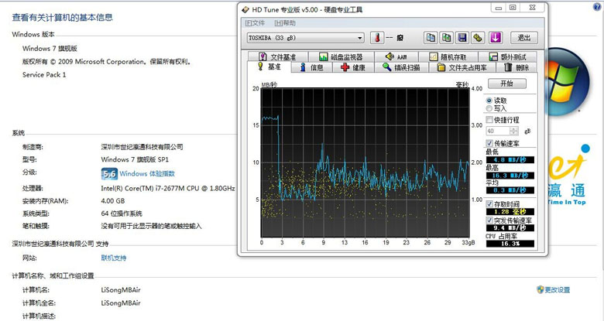Toggle the 突发传输速率 checkbox
604x321 pixels.
point(489,220)
